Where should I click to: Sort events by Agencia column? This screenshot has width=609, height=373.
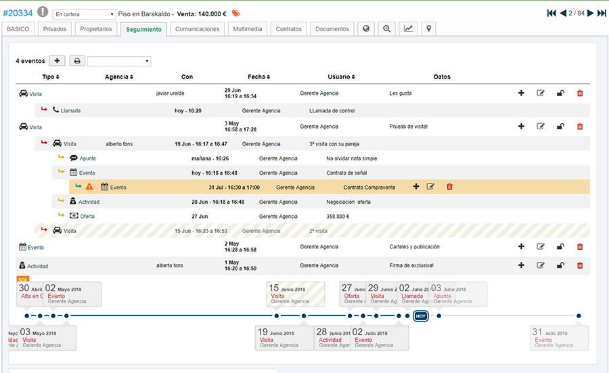119,77
